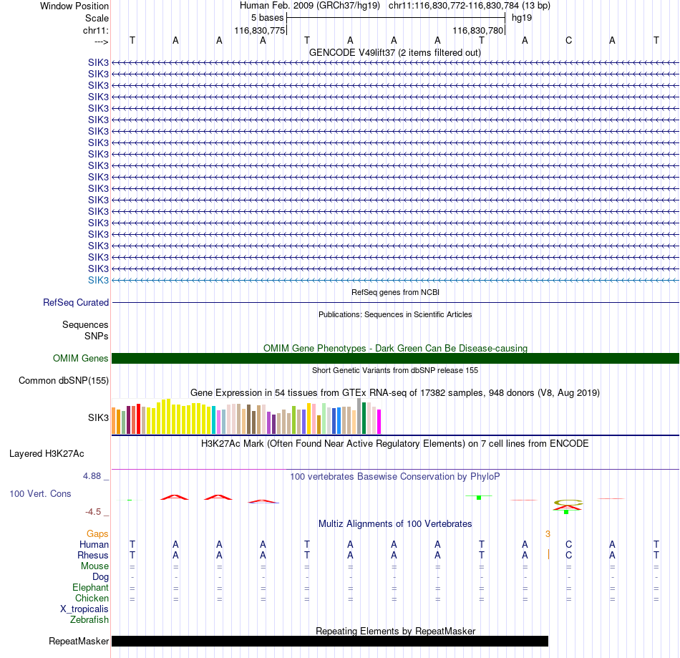Image resolution: width=680 pixels, height=658 pixels.
Task: Click the magenta bar ending the GTEx chart
Action: click(379, 422)
